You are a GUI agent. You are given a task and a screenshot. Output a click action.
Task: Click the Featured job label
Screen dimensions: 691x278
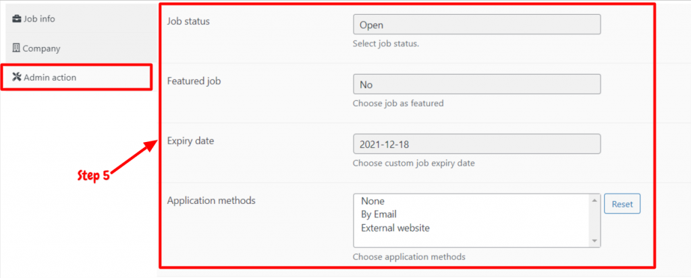coord(194,81)
